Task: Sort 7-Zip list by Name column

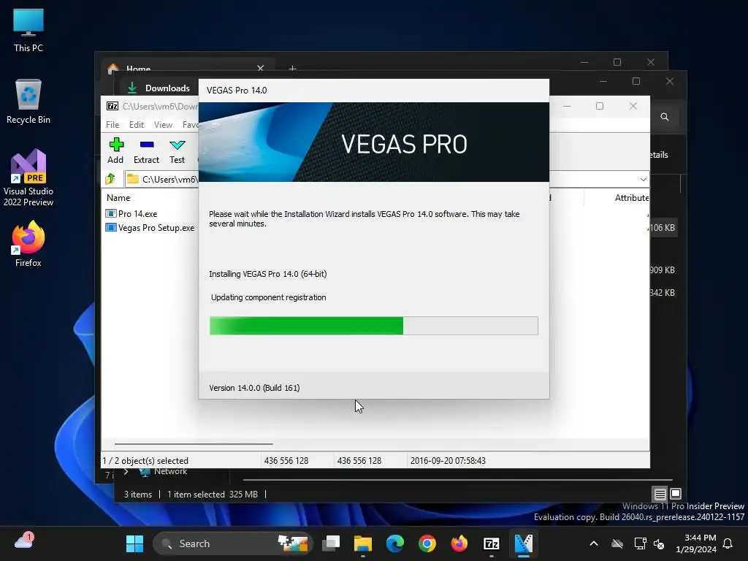Action: [118, 197]
